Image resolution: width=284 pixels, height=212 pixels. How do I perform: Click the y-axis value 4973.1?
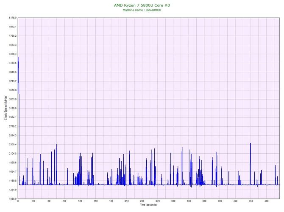pos(13,27)
